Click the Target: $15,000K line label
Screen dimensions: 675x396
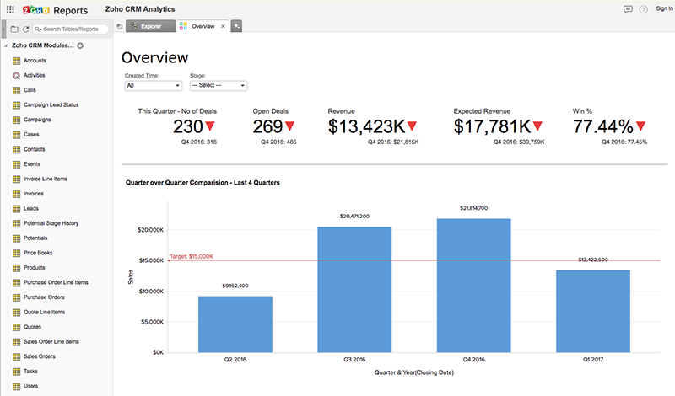(192, 256)
